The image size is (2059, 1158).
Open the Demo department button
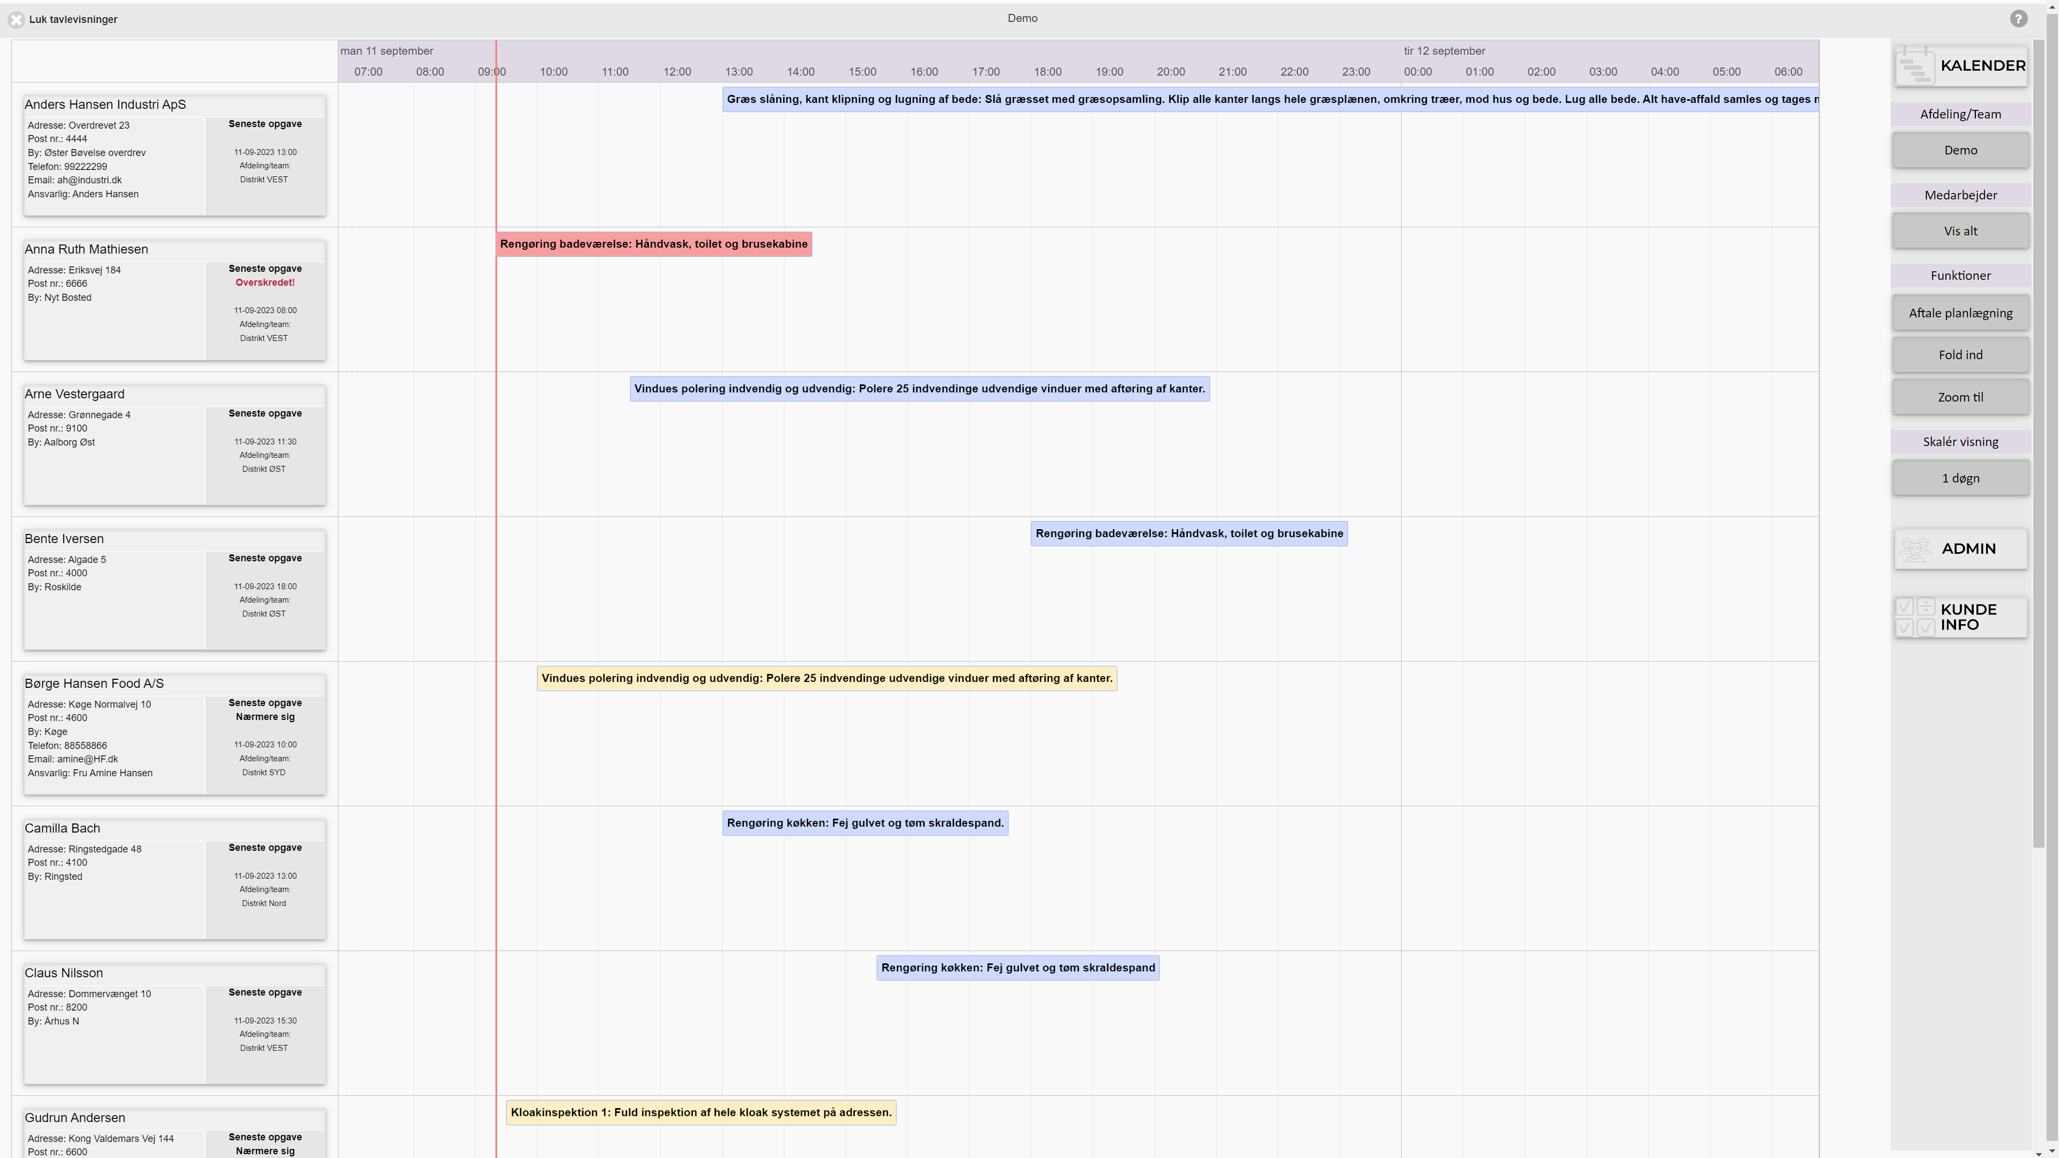(1960, 150)
